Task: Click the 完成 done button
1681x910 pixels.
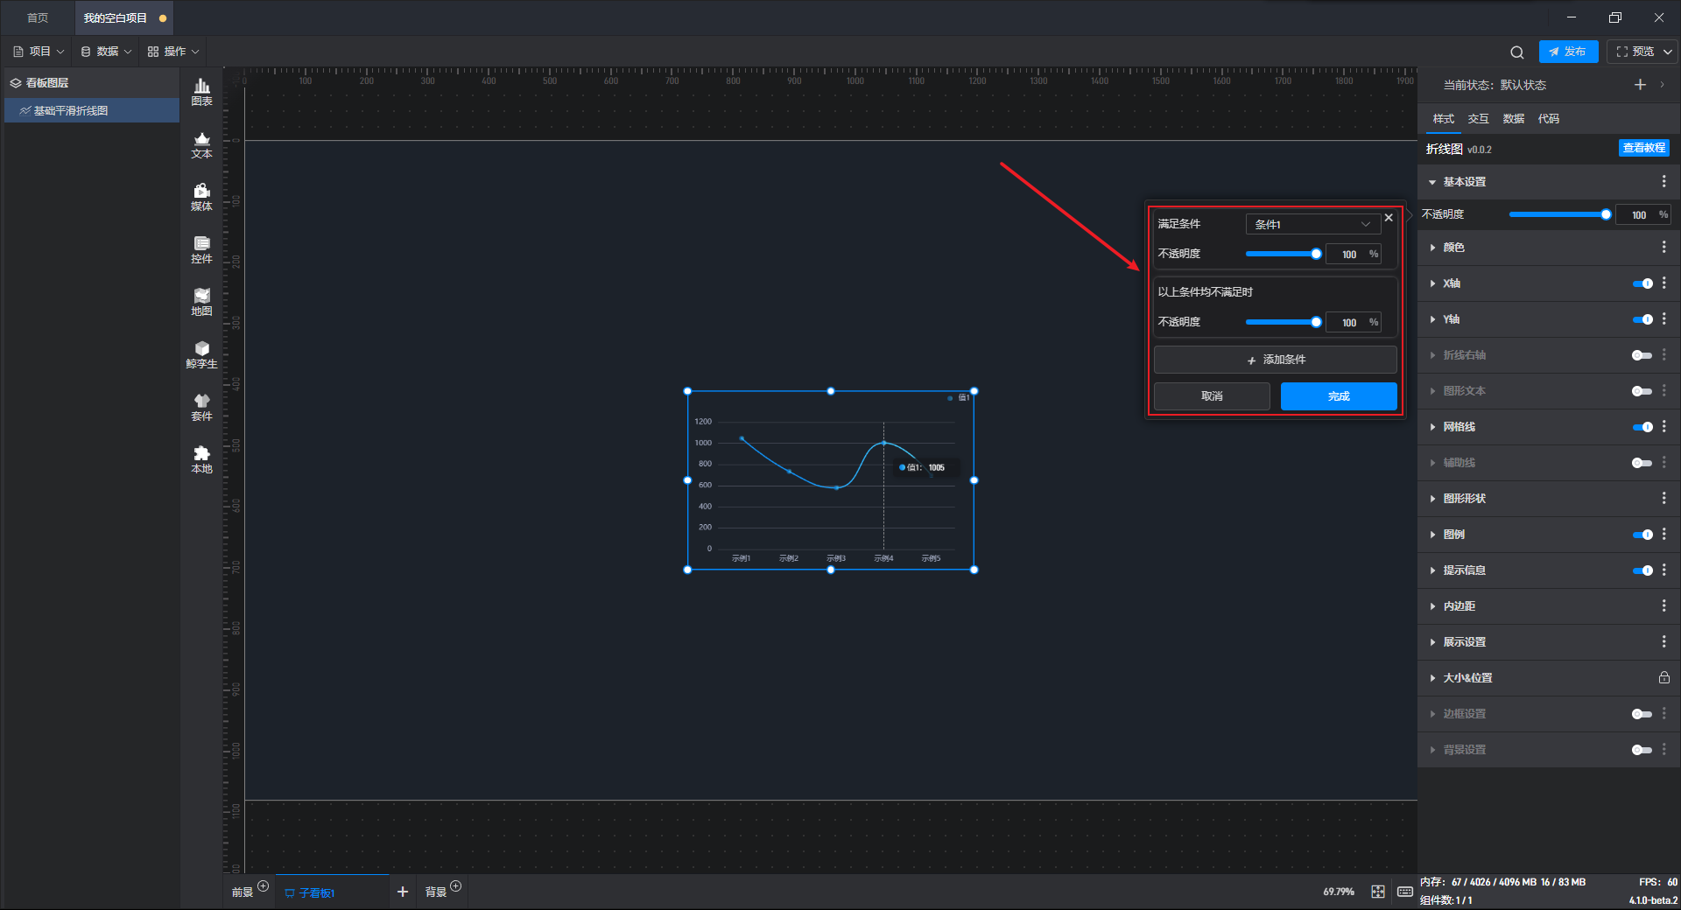Action: point(1339,396)
